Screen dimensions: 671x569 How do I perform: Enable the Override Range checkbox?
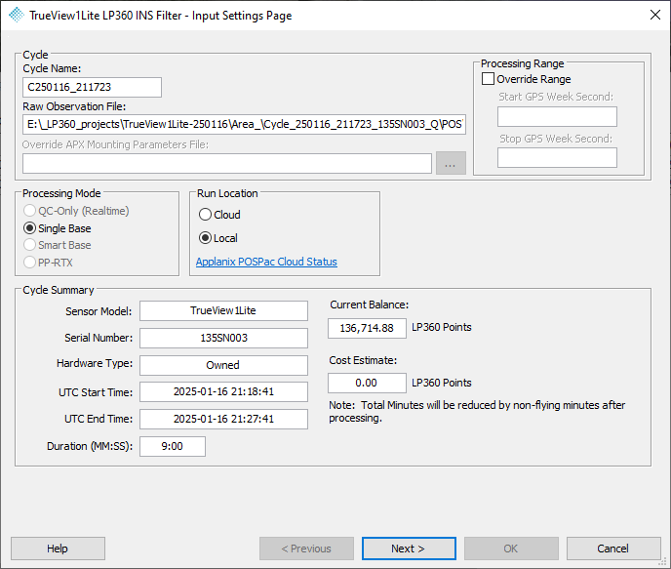(488, 79)
